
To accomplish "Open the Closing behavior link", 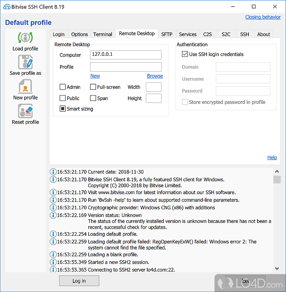I will pos(263,17).
